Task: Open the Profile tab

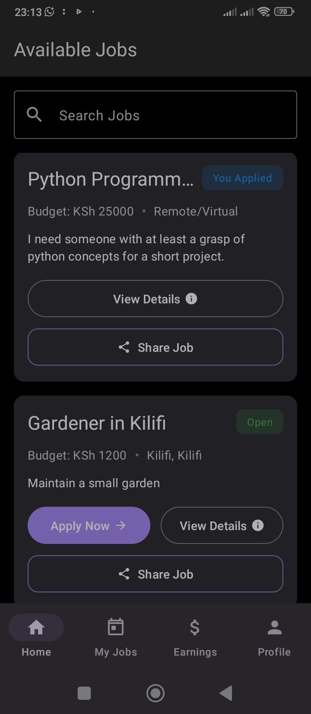Action: (274, 635)
